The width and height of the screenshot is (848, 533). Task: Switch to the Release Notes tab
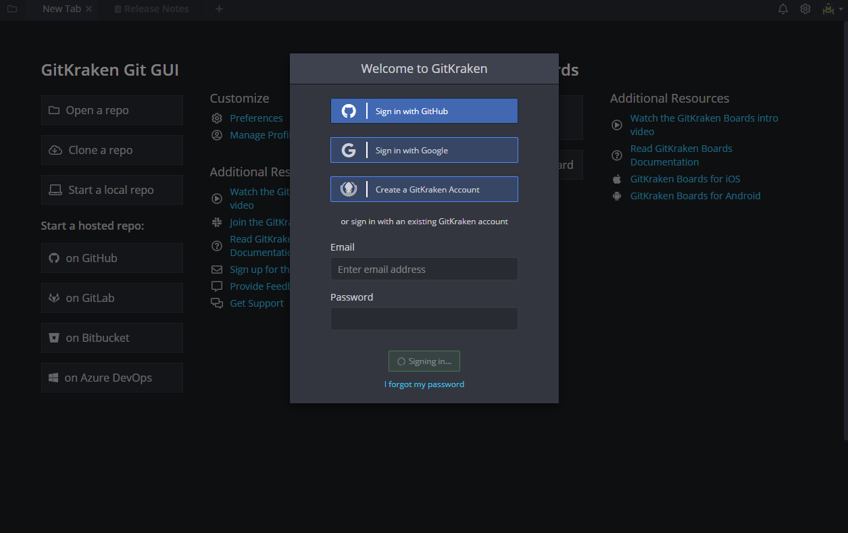click(x=151, y=9)
